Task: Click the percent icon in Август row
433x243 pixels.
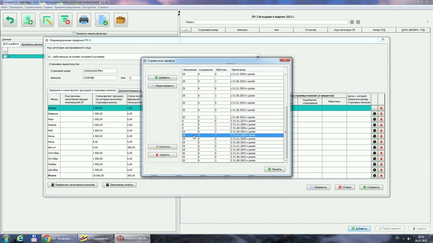Action: pos(374,147)
